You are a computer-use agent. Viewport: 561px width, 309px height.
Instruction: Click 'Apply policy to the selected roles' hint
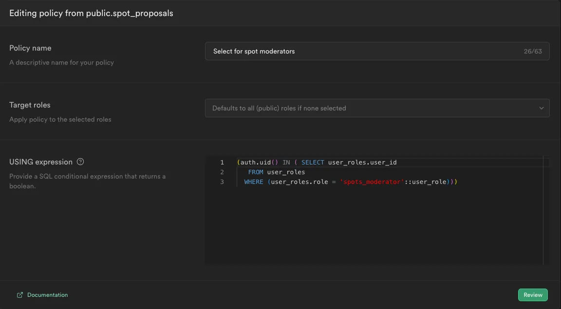[x=60, y=119]
